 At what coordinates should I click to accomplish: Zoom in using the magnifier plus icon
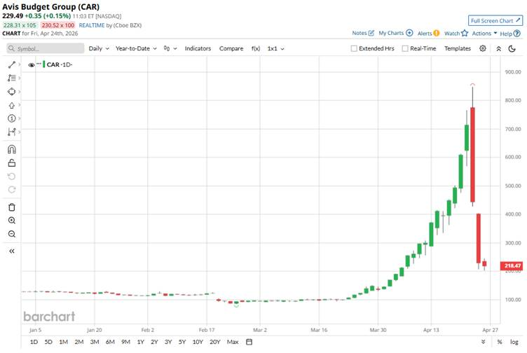click(x=11, y=220)
